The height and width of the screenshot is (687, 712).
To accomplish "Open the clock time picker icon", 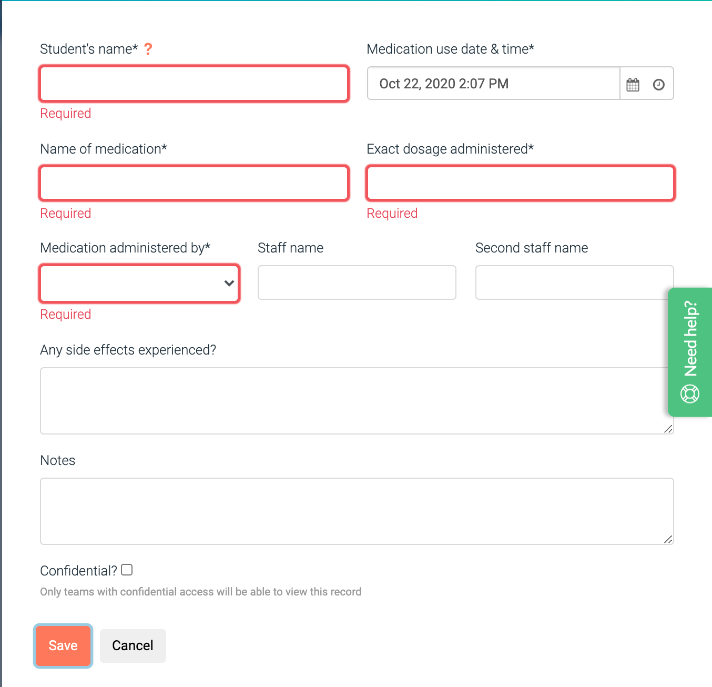I will pos(659,84).
